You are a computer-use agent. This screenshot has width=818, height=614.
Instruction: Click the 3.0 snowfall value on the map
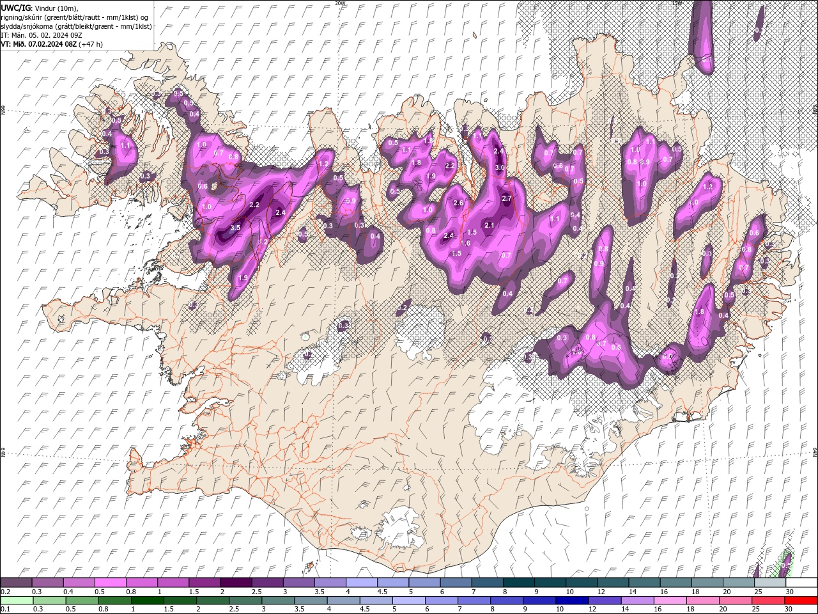click(500, 168)
